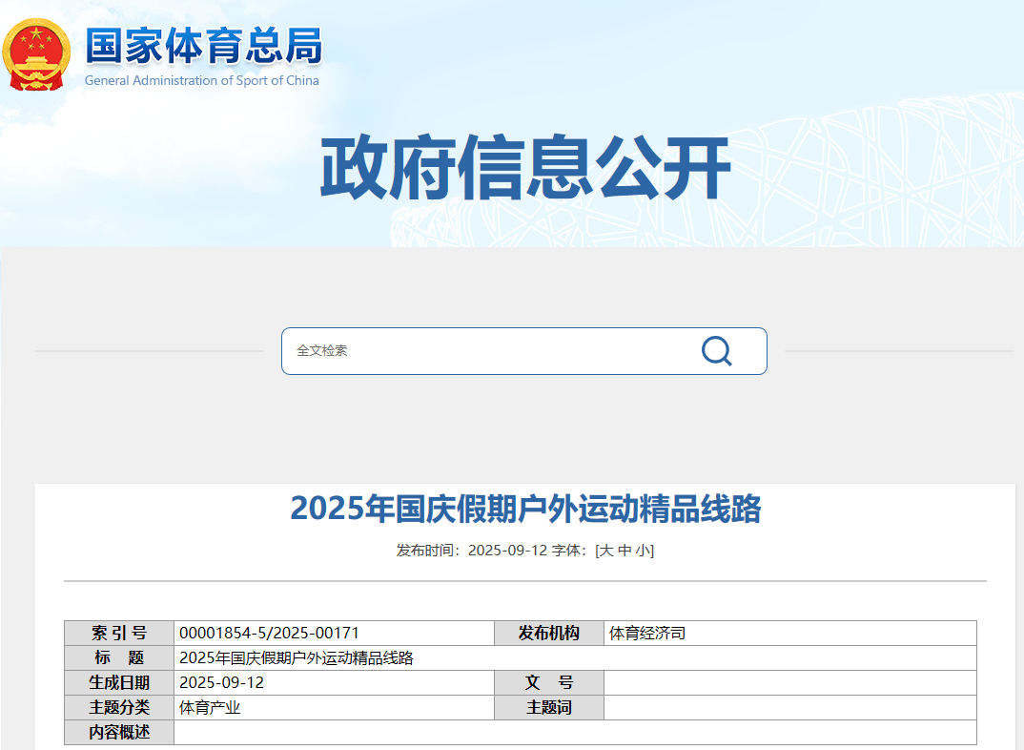
Task: Click the 主题词 label cell
Action: click(x=548, y=708)
